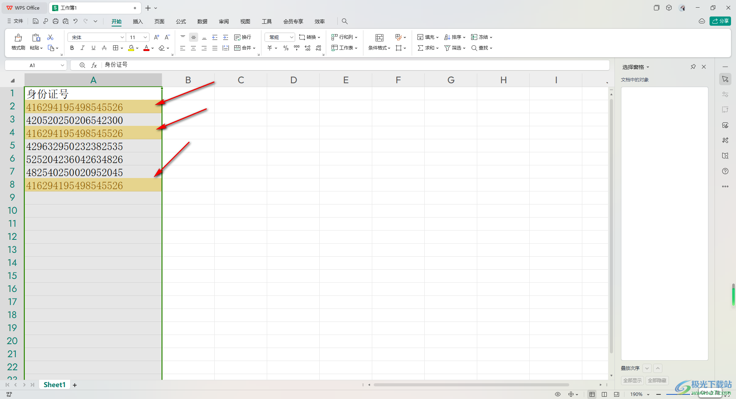Viewport: 736px width, 399px height.
Task: Toggle vertical middle alignment
Action: (194, 37)
